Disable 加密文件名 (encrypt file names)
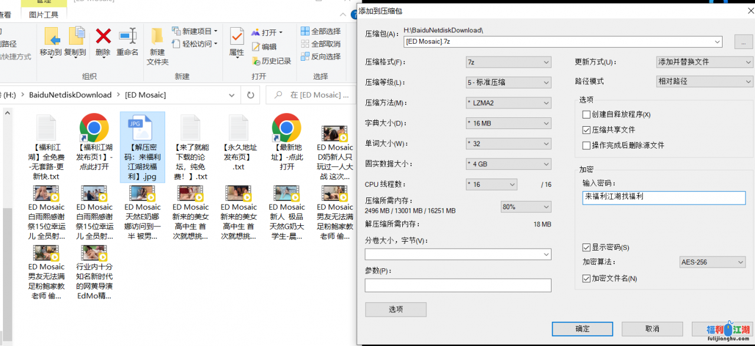 tap(586, 278)
